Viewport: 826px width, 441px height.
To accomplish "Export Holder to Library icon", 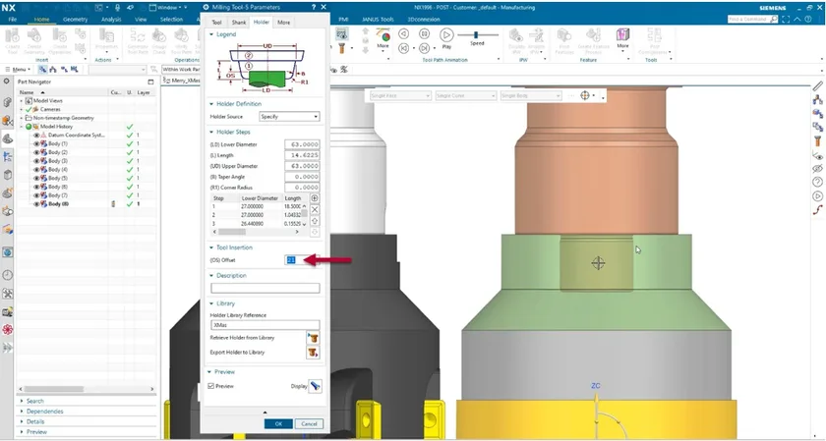I will [x=313, y=353].
